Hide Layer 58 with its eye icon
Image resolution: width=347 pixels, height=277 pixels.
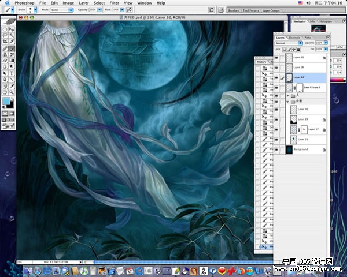[x=276, y=68]
